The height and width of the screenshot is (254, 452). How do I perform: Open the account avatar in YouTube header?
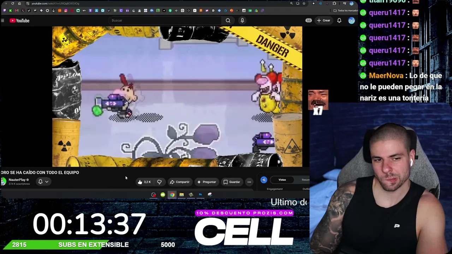[x=351, y=20]
